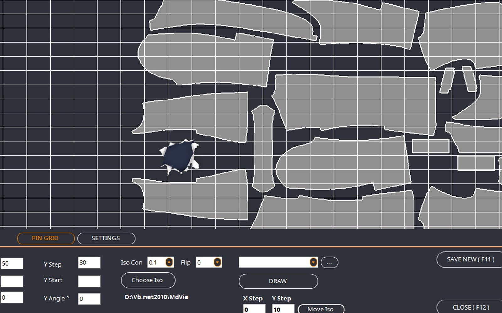Open the Flip dropdown arrow
This screenshot has width=502, height=313.
[217, 262]
